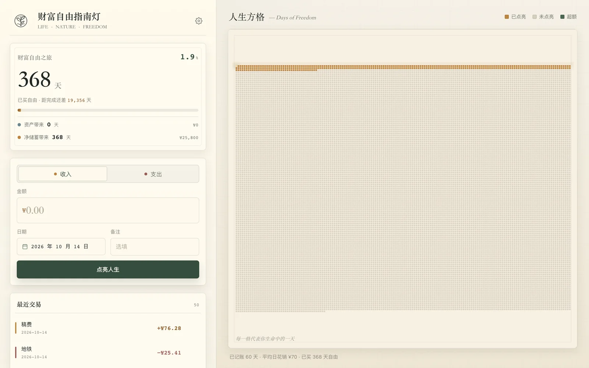The width and height of the screenshot is (589, 368).
Task: Open settings via the gear icon
Action: tap(199, 21)
